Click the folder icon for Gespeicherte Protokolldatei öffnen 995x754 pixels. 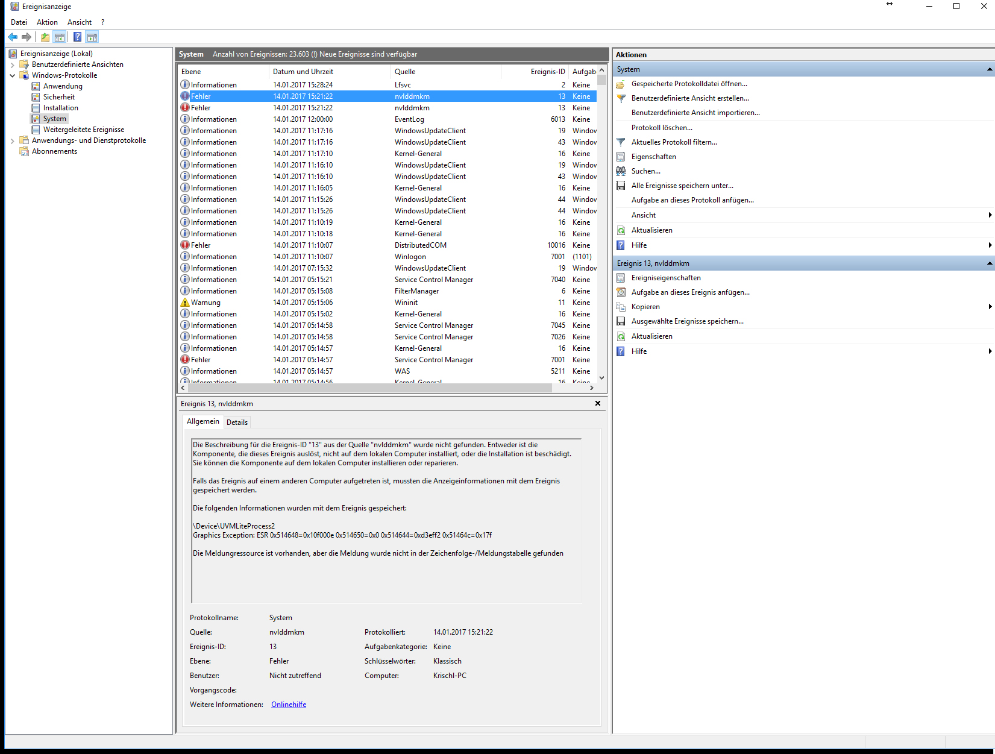620,84
